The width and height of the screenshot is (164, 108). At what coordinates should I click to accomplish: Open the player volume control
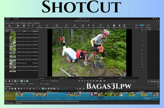(x=104, y=81)
